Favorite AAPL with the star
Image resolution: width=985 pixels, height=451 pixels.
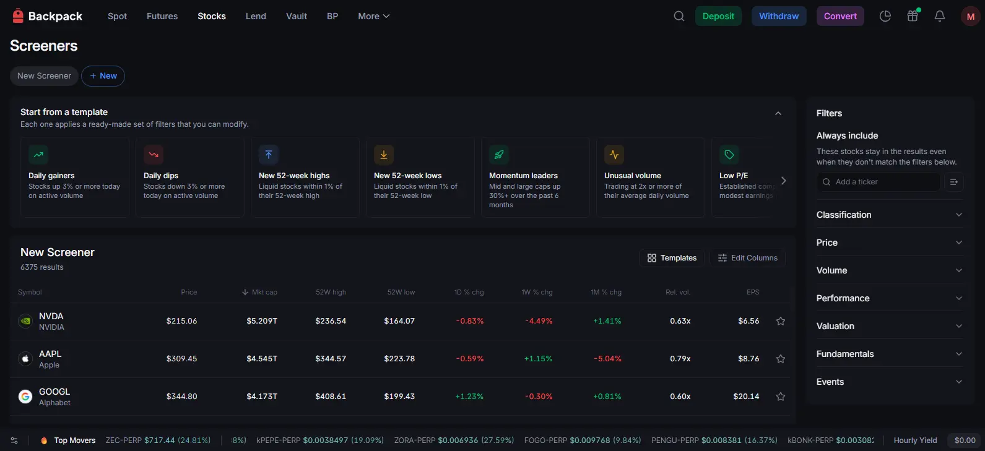[781, 359]
